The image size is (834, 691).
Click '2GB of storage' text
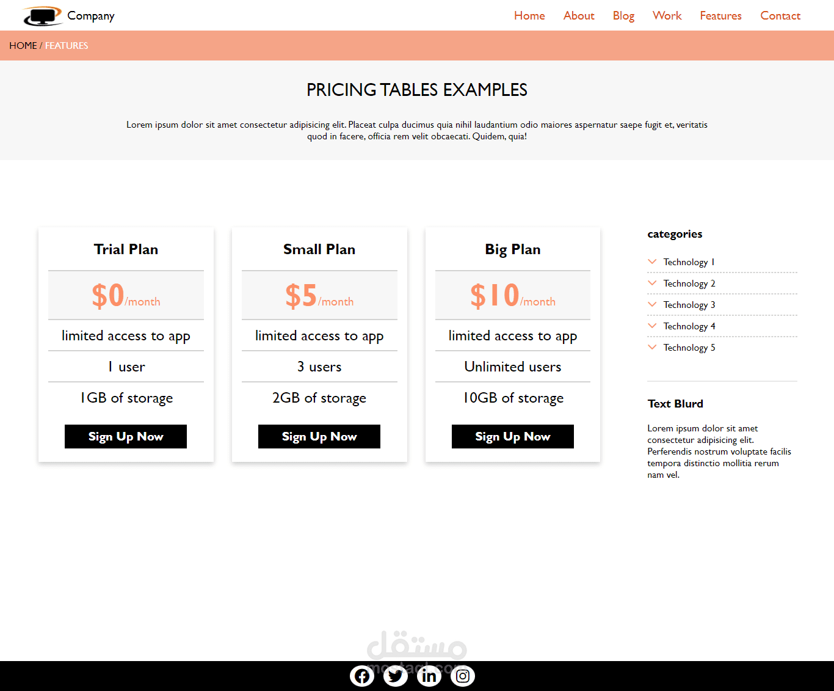[319, 398]
